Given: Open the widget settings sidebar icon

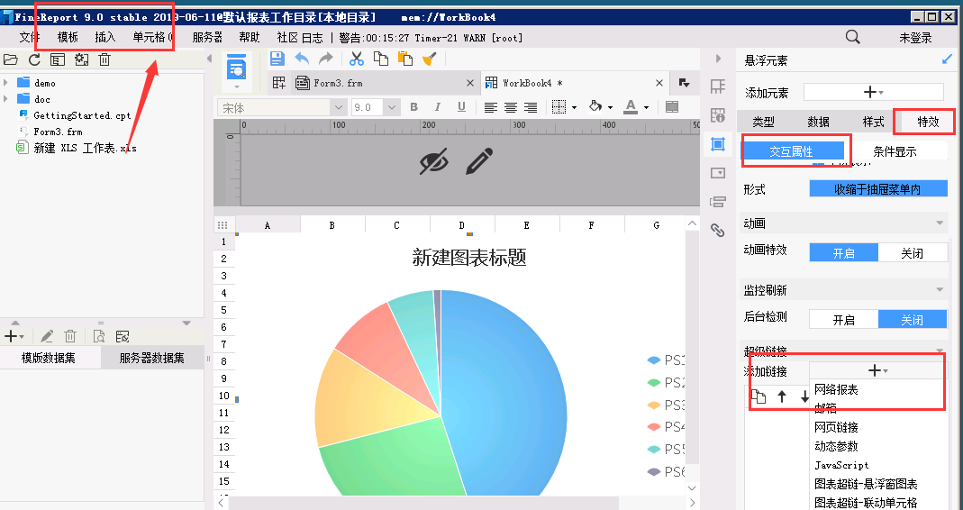Looking at the screenshot, I should click(x=717, y=173).
